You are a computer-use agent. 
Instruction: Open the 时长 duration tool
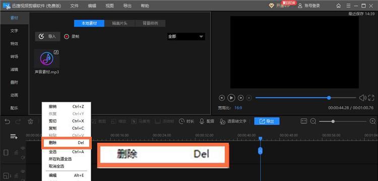coord(186,121)
